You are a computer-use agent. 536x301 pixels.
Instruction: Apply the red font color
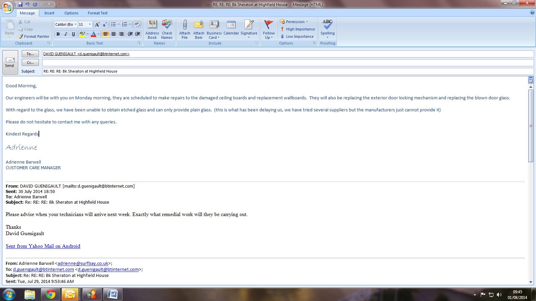[93, 34]
